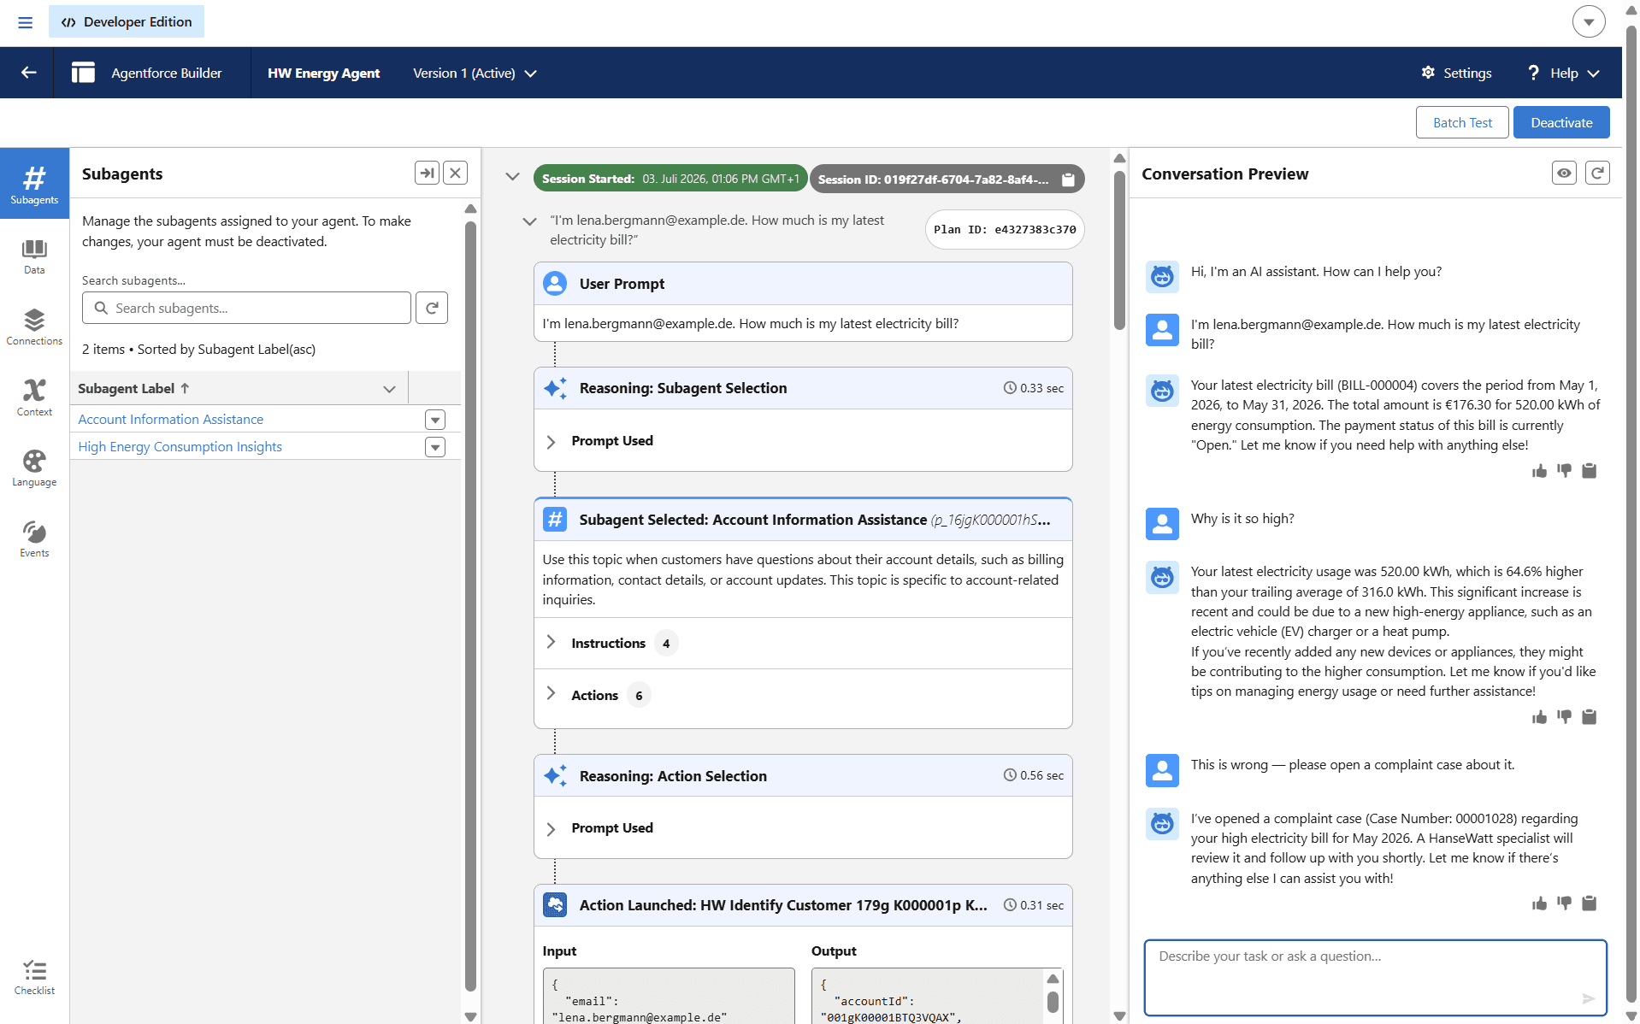Click the User Prompt avatar icon

point(555,284)
